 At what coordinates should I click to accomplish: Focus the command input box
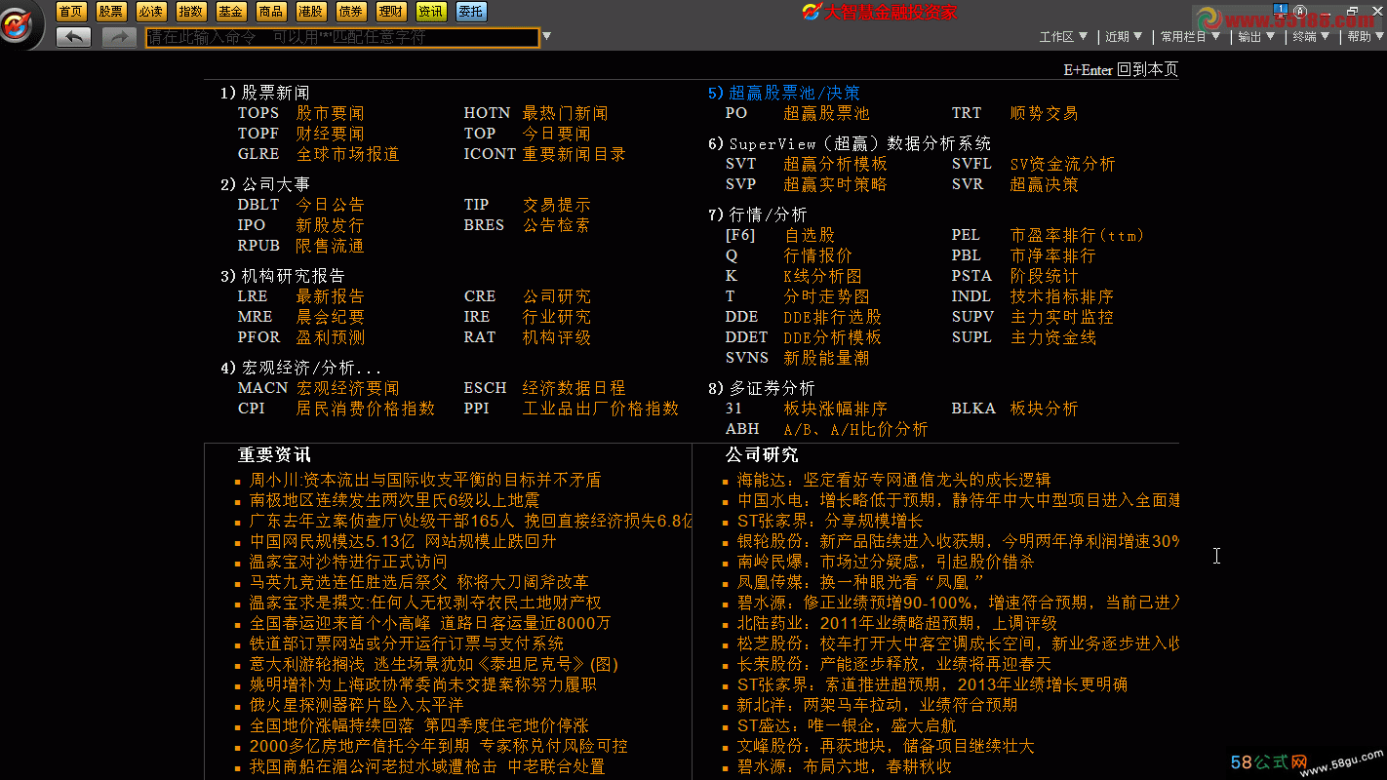click(342, 37)
